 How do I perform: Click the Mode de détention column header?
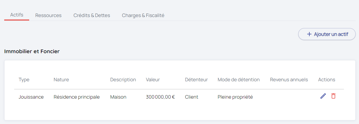point(239,79)
